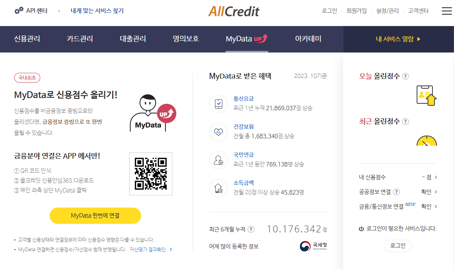Image resolution: width=454 pixels, height=269 pixels.
Task: Expand 내 신용점수 row chevron
Action: (436, 177)
